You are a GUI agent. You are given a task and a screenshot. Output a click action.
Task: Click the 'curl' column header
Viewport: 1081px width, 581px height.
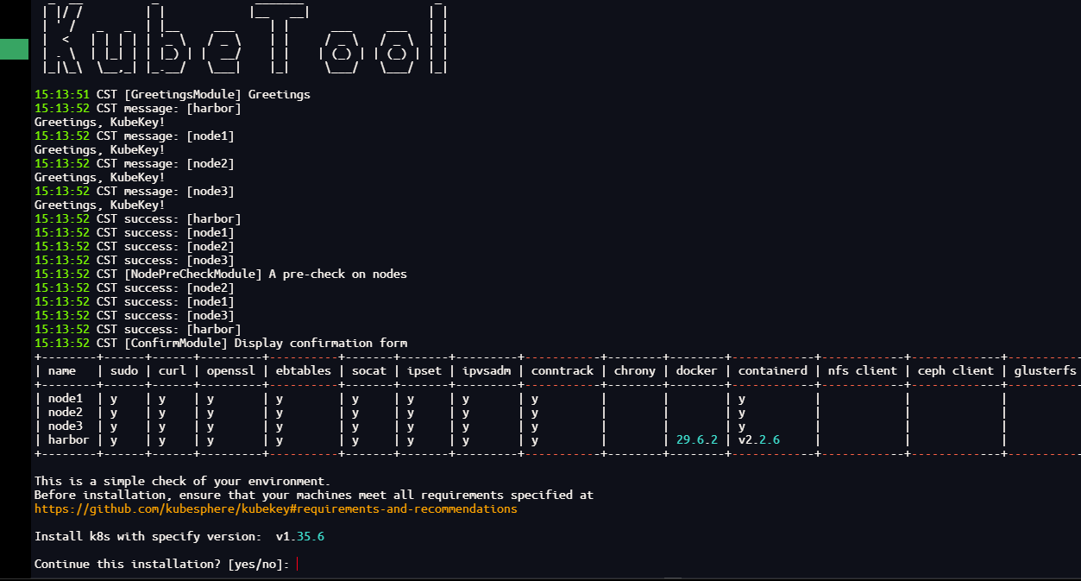click(173, 371)
